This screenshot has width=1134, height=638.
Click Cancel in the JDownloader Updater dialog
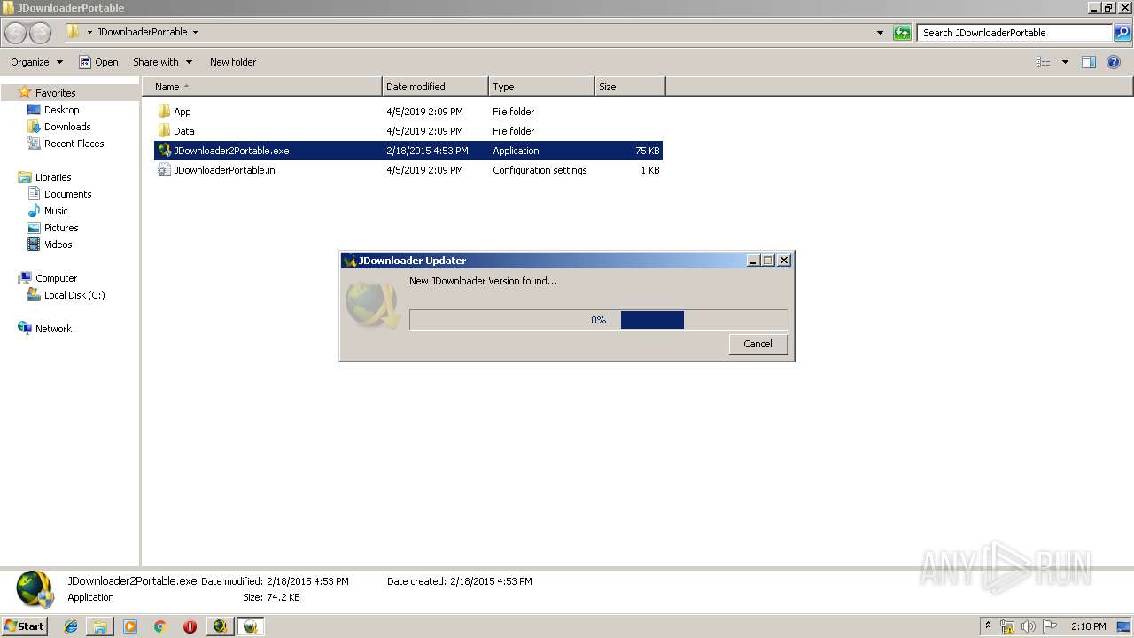758,344
